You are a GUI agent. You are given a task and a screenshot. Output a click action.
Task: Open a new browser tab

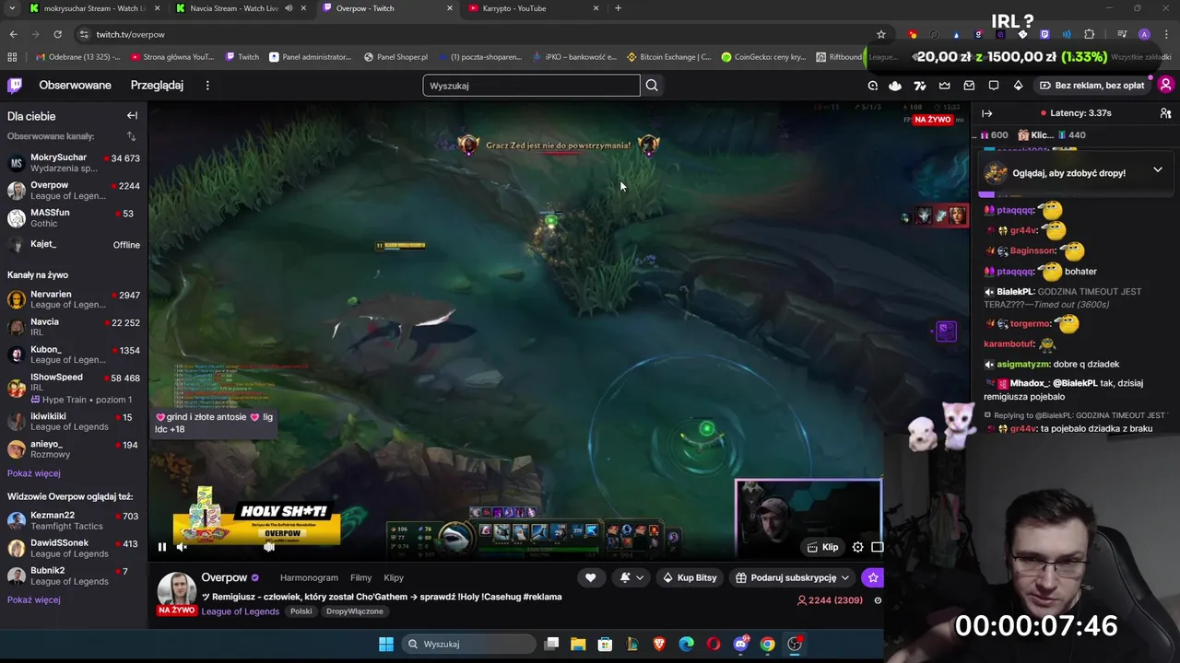618,8
